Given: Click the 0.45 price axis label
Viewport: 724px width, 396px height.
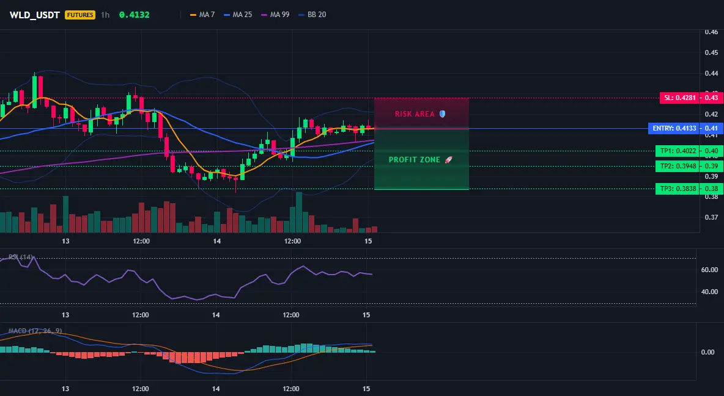Looking at the screenshot, I should click(x=711, y=52).
